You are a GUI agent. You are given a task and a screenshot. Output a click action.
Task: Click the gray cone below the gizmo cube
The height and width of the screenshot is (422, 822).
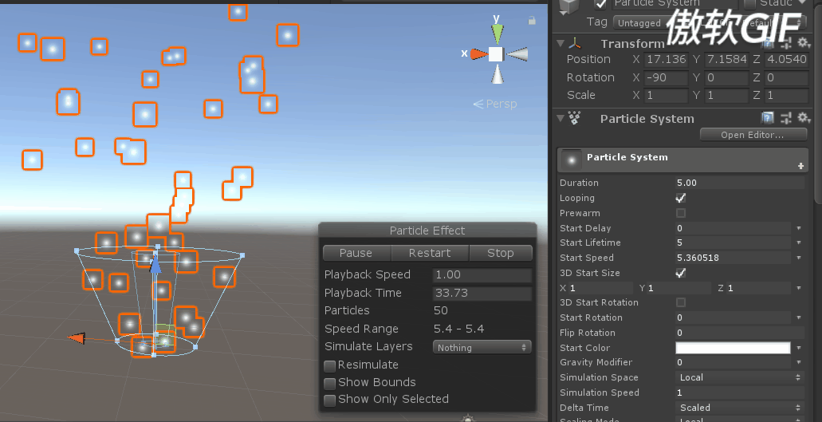(497, 74)
